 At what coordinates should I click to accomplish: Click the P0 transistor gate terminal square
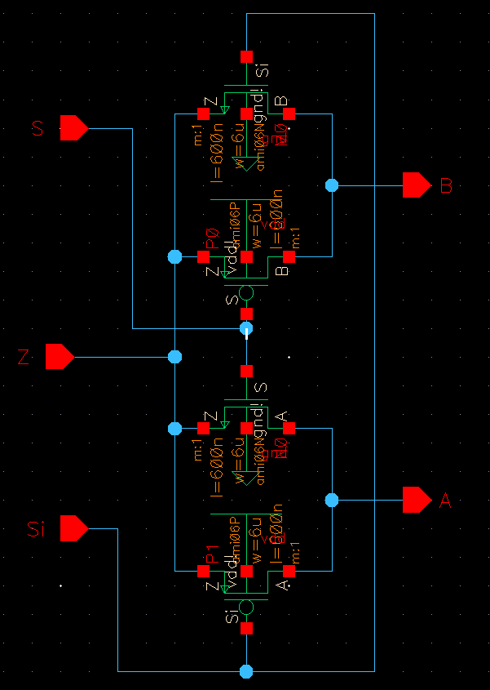point(246,314)
